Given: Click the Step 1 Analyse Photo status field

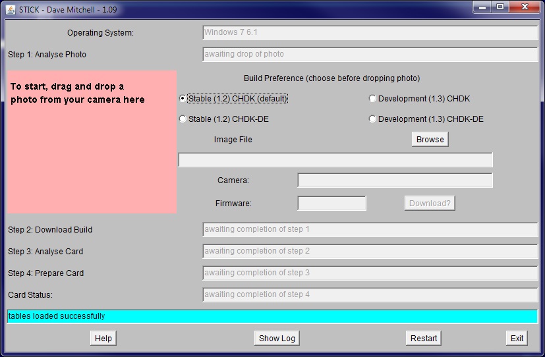Looking at the screenshot, I should [x=370, y=54].
